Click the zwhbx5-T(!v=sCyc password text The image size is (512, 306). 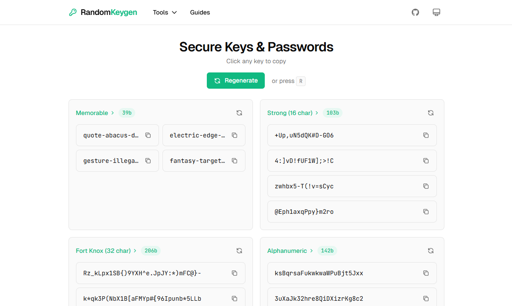pyautogui.click(x=304, y=186)
